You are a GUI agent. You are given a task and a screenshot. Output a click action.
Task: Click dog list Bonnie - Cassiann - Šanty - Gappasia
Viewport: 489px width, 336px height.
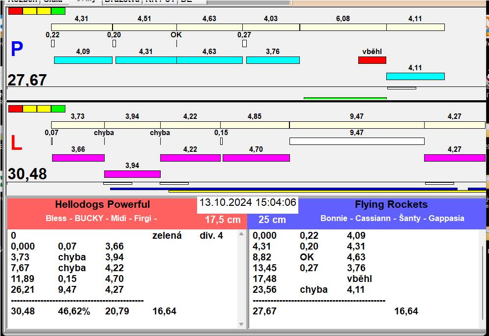392,218
